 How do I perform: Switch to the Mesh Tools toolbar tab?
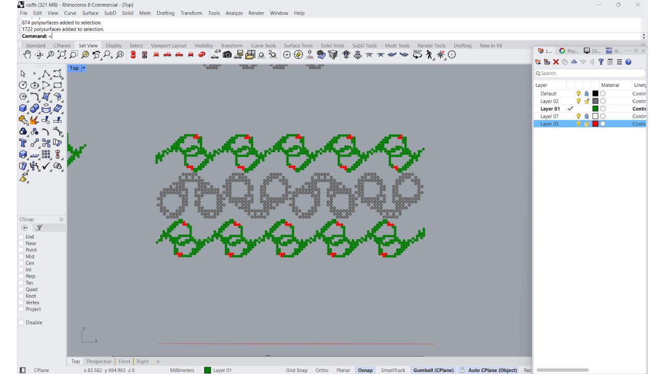[x=397, y=46]
